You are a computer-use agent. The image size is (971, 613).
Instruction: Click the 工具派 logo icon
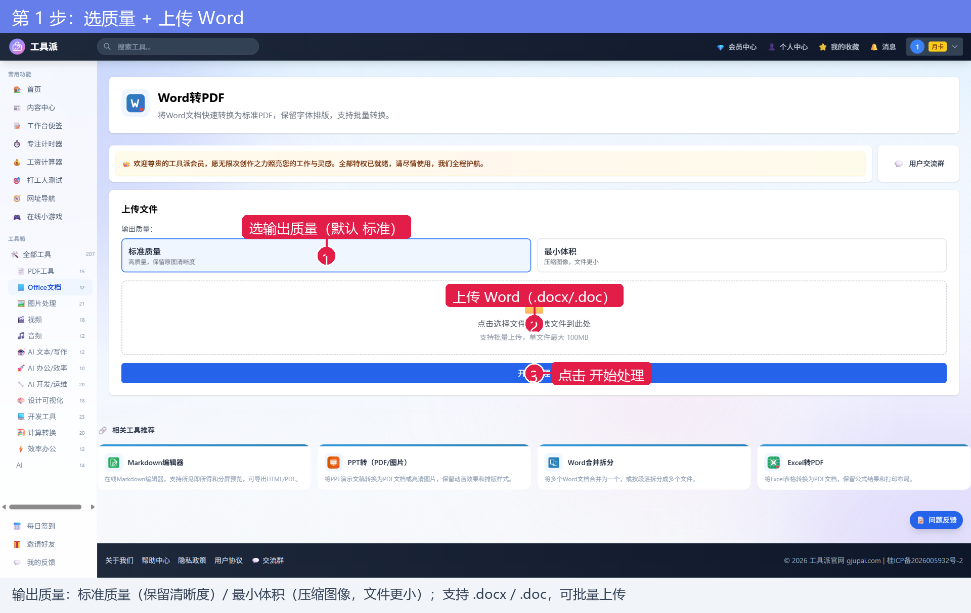(x=17, y=46)
